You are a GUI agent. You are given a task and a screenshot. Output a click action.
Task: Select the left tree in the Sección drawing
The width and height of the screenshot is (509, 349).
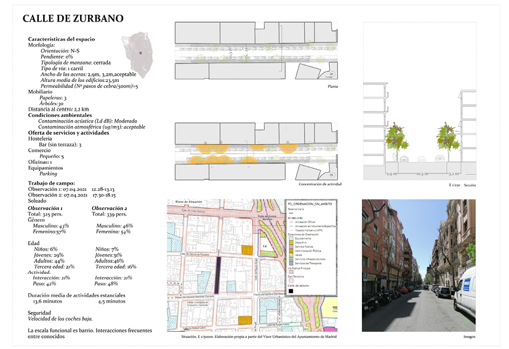click(396, 139)
